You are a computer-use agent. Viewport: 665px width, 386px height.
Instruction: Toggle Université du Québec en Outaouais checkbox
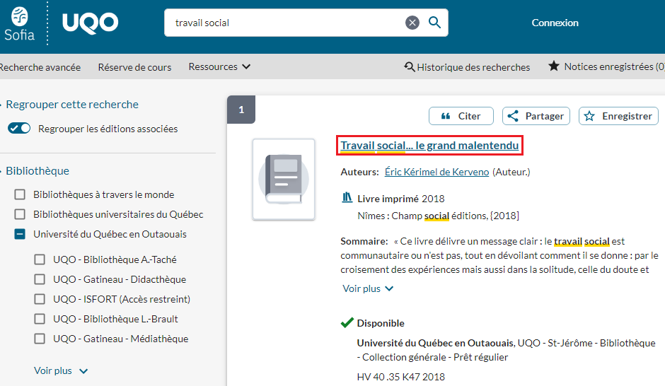(x=20, y=234)
